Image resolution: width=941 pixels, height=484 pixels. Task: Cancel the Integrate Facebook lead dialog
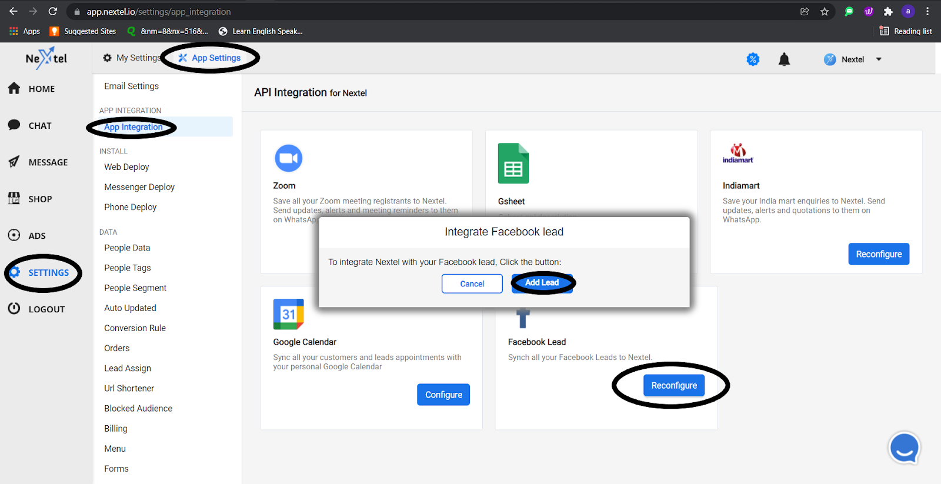(x=472, y=283)
